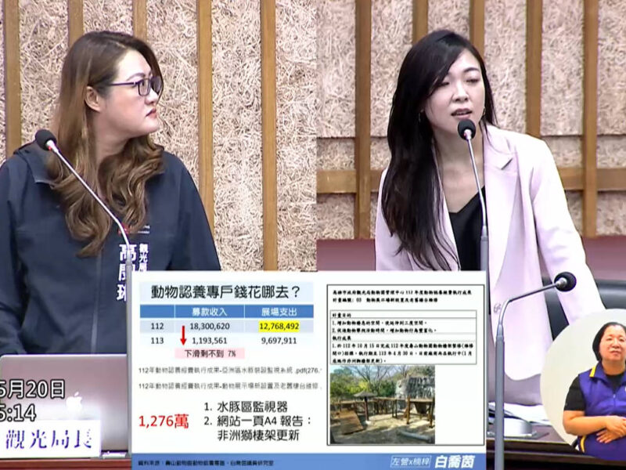The height and width of the screenshot is (470, 626).
Task: Select the value 9,697,911
Action: (x=279, y=341)
